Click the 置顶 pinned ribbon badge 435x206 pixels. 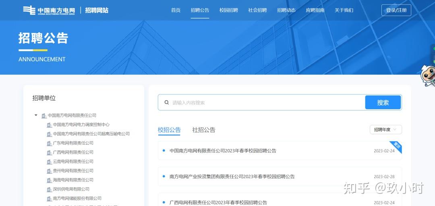(397, 146)
